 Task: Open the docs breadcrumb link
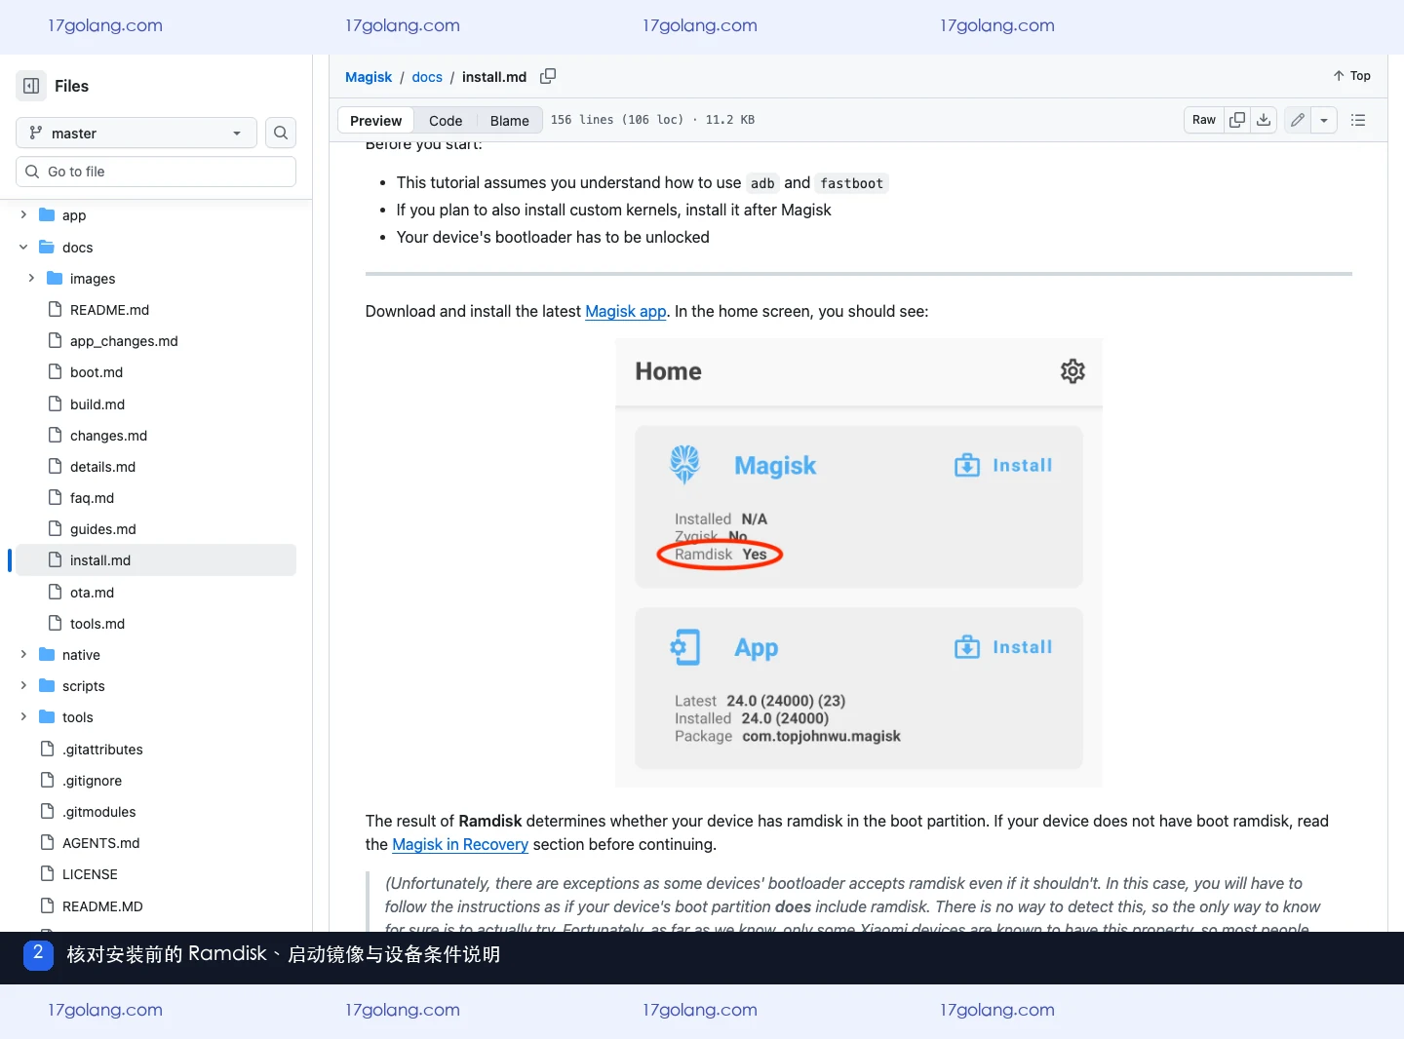click(x=427, y=77)
